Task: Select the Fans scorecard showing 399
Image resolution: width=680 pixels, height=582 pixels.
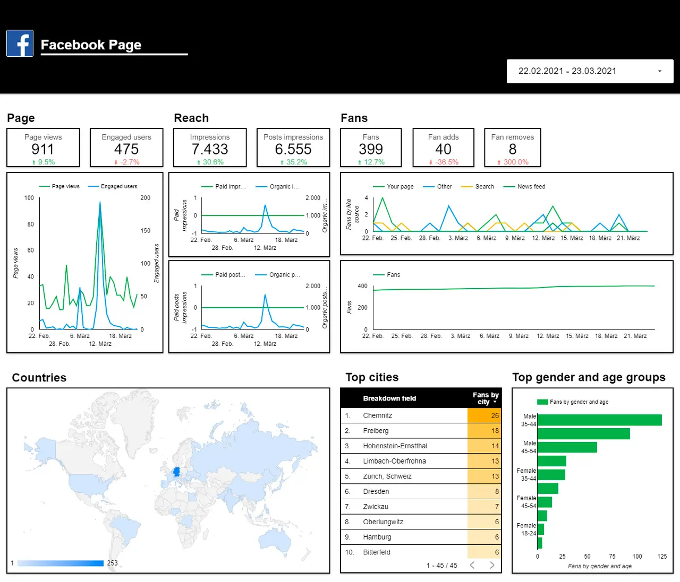Action: tap(371, 147)
